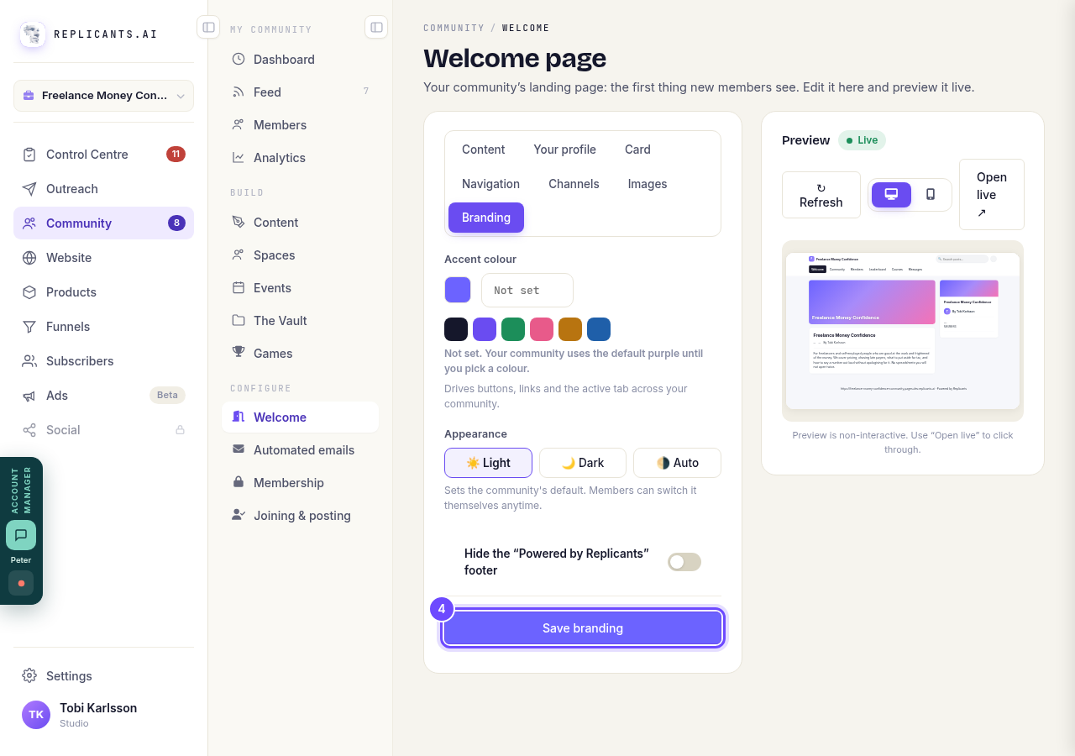This screenshot has height=756, width=1075.
Task: Collapse the main sidebar panel icon
Action: click(208, 27)
